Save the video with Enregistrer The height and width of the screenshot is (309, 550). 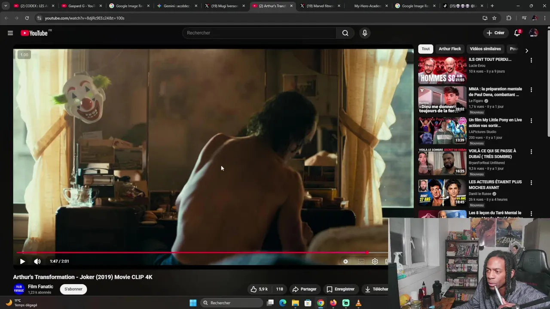(x=340, y=289)
